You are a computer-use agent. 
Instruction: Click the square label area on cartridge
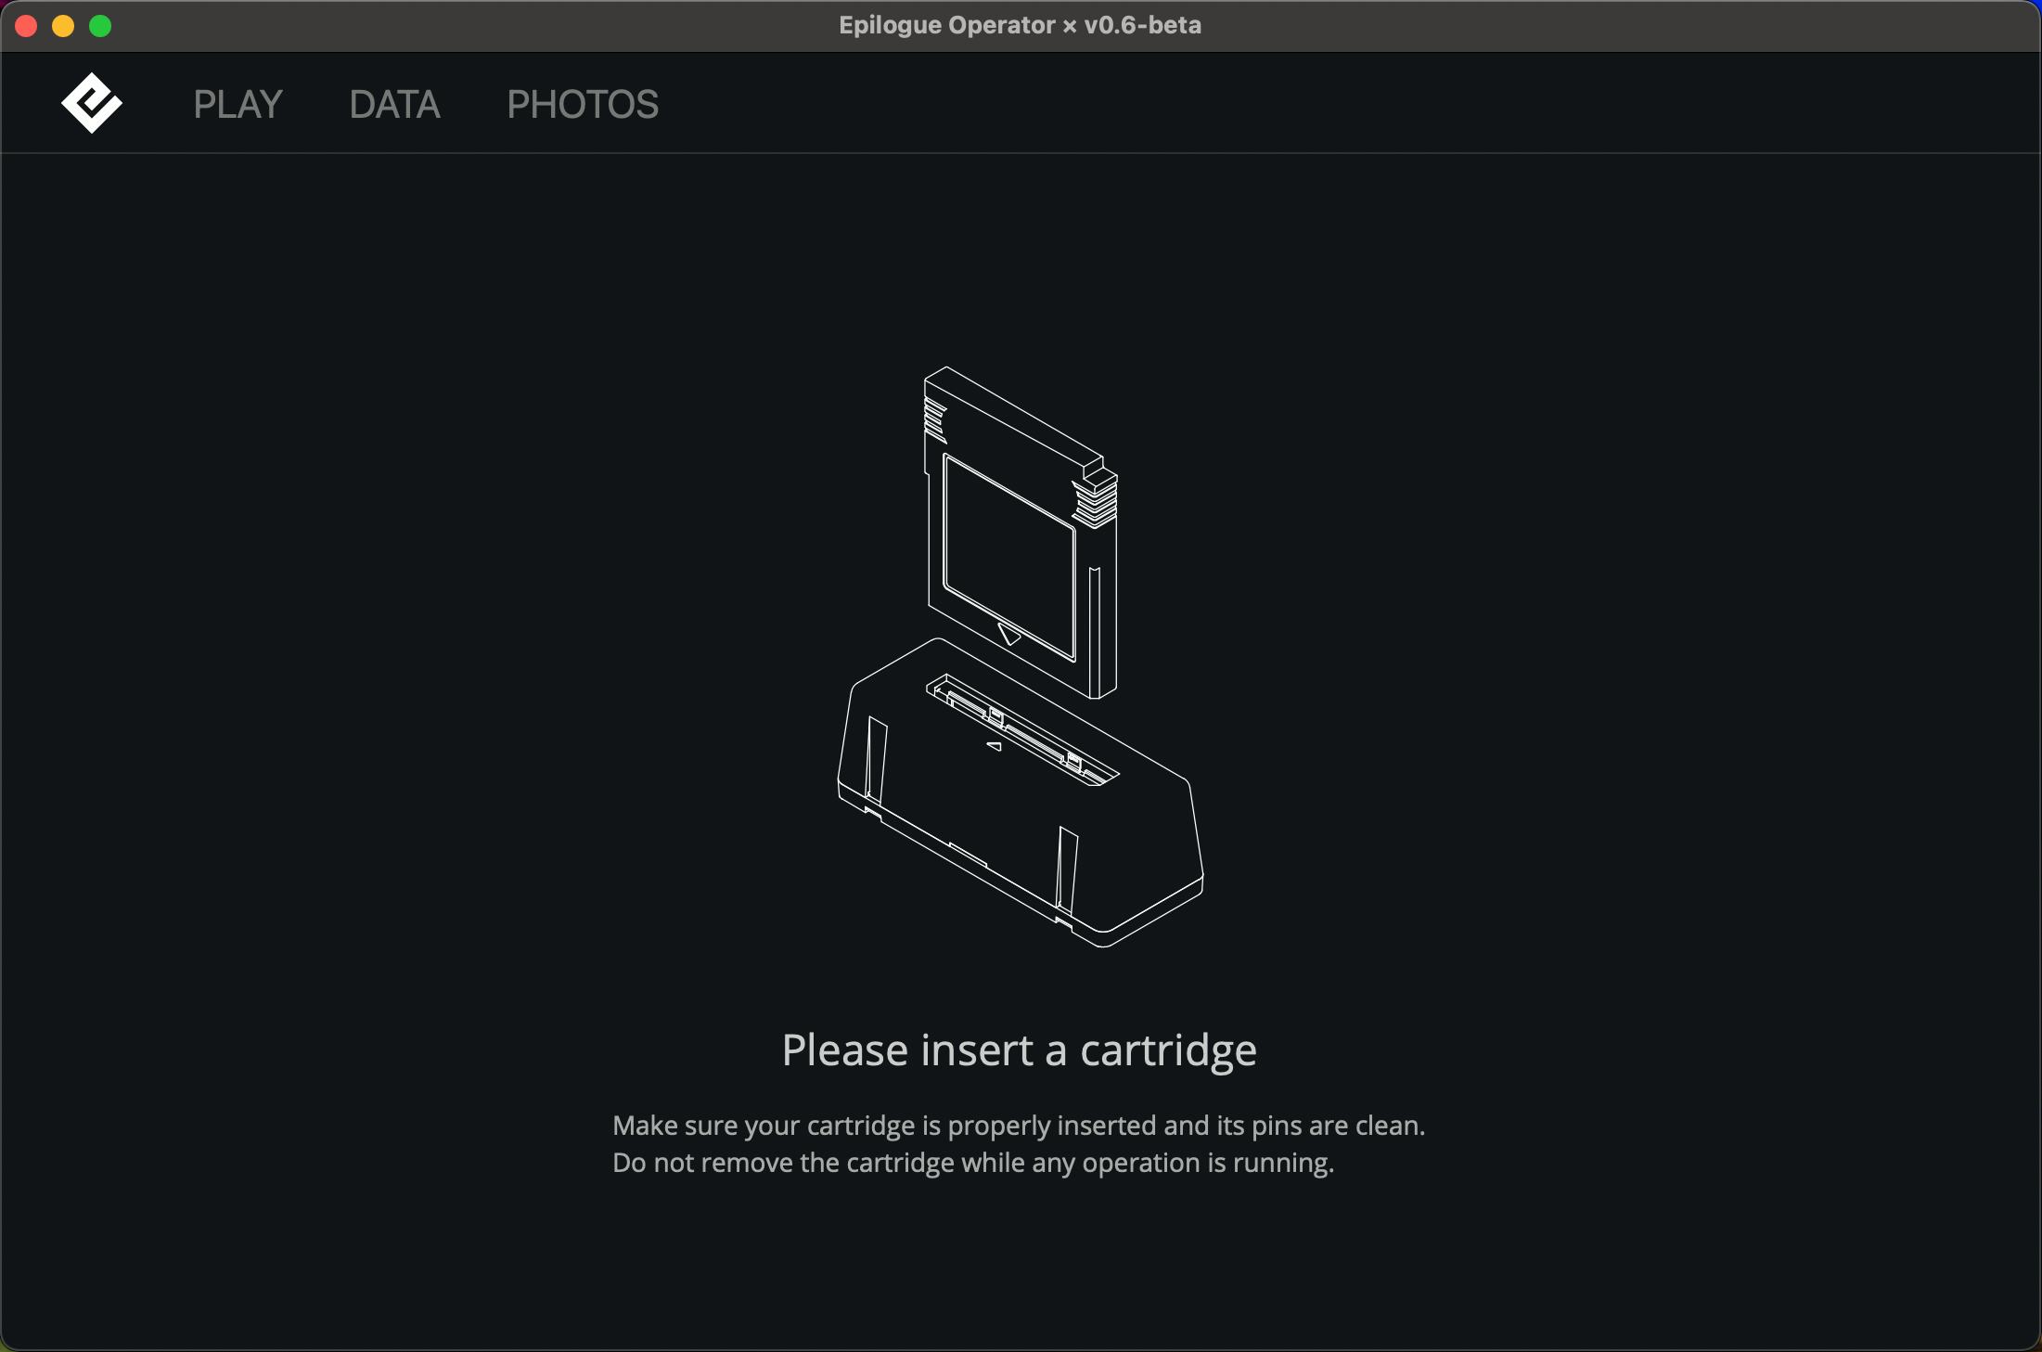(1008, 557)
